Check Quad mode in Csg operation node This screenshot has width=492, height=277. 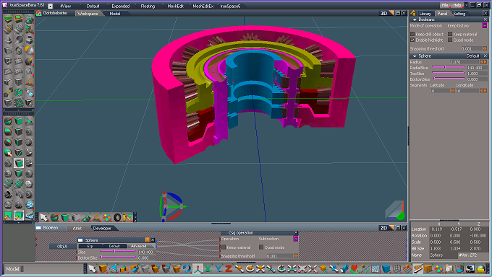click(261, 247)
